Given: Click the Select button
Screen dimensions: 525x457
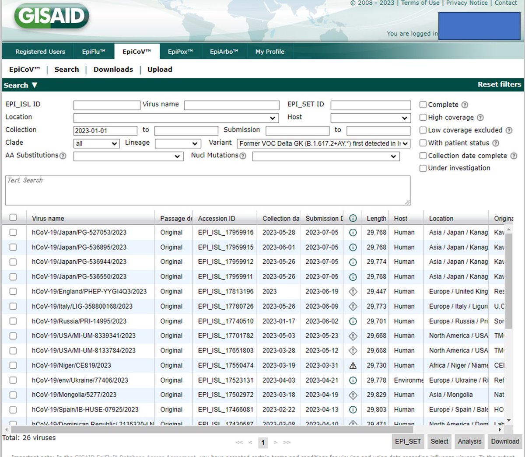Looking at the screenshot, I should tap(439, 442).
